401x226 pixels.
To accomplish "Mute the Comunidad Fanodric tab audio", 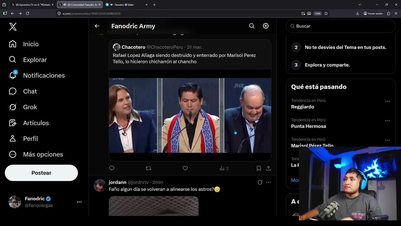I will [64, 5].
